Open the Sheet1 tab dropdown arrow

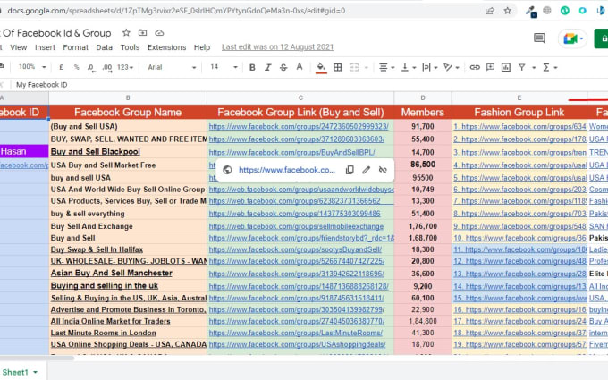pyautogui.click(x=36, y=372)
